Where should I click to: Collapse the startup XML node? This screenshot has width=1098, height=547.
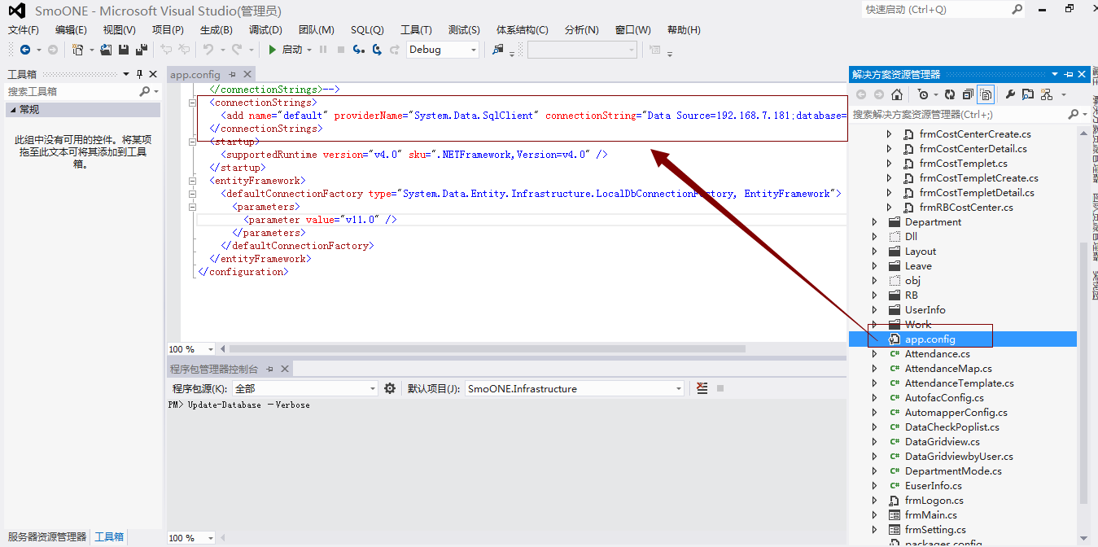(192, 142)
